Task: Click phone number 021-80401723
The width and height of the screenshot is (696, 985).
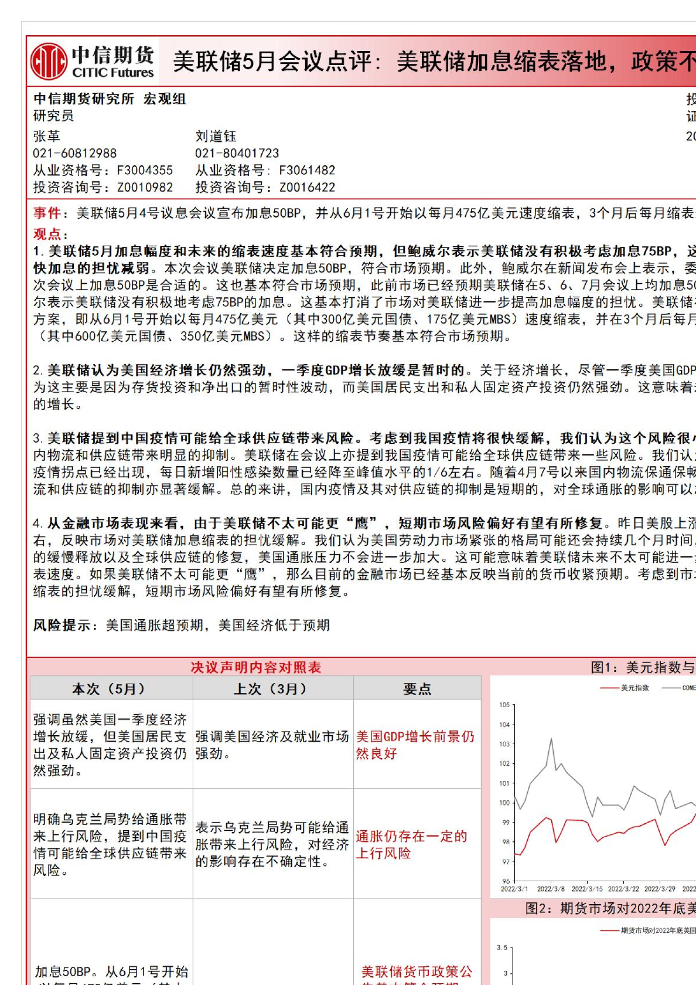Action: [237, 153]
